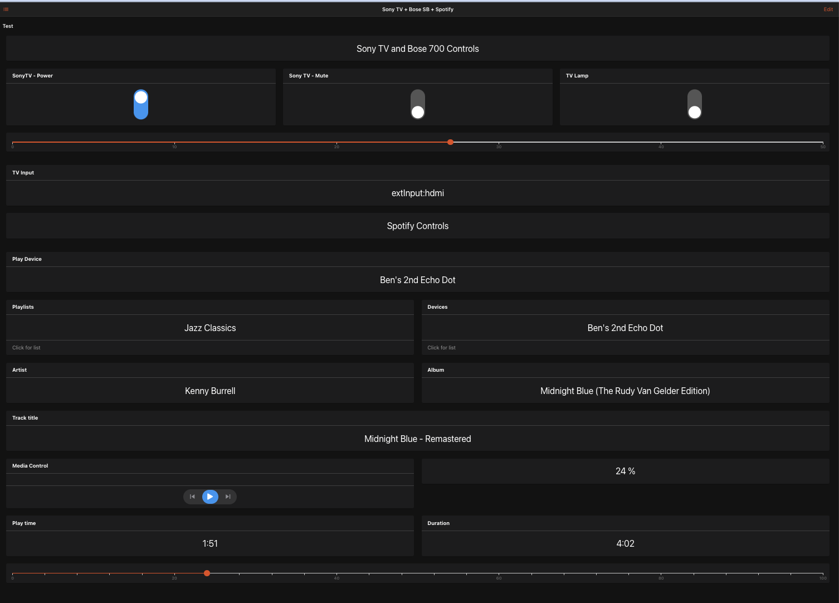Click the track position slider handle
This screenshot has width=839, height=603.
207,573
